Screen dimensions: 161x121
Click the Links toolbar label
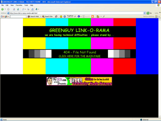coord(156,13)
